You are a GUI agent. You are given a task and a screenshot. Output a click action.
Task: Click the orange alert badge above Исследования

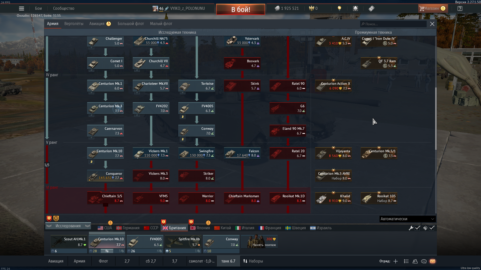pos(56,219)
